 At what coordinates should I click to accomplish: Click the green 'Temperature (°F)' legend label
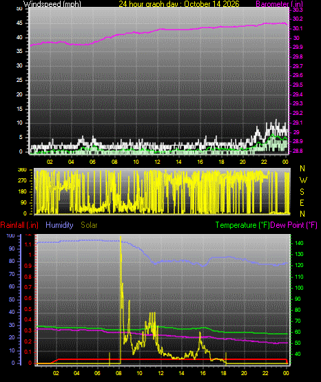point(242,225)
